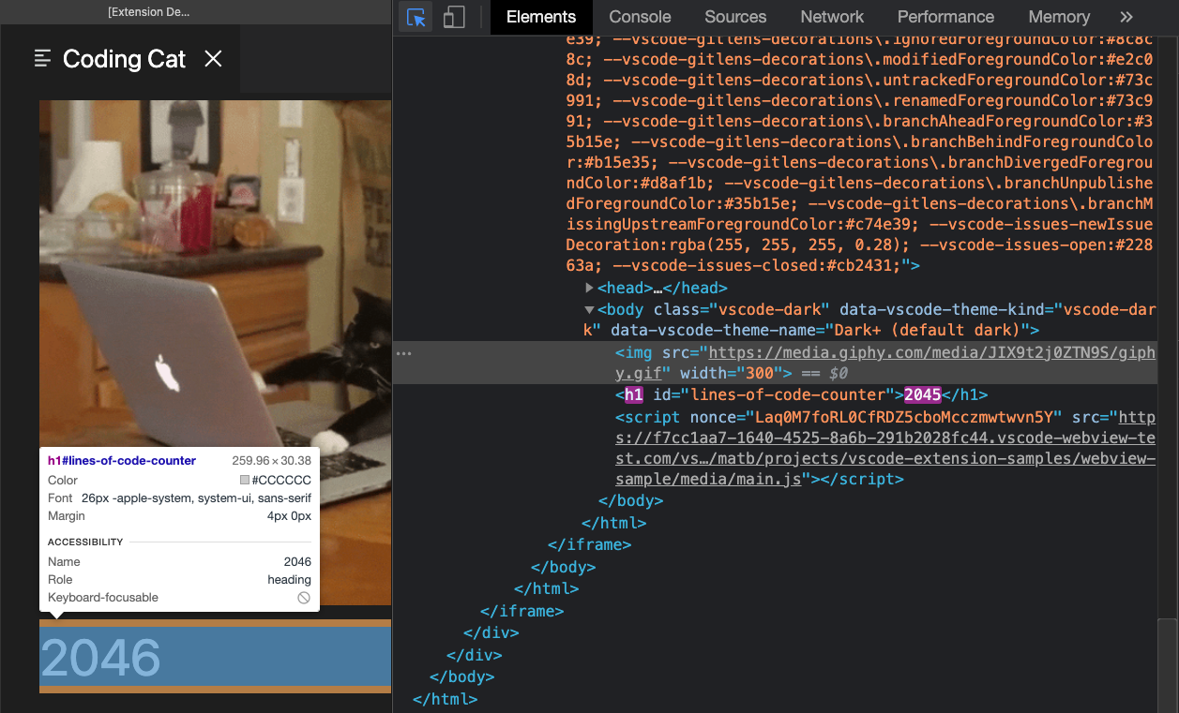Select the highlighted 2045 text in the h1

pos(922,394)
